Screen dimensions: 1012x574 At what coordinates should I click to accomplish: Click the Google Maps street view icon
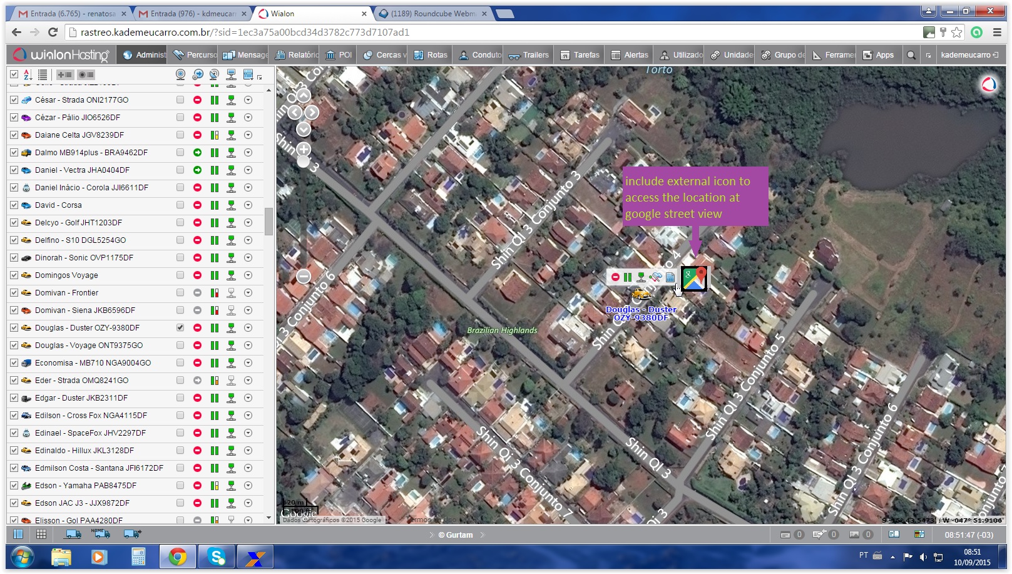click(x=694, y=279)
